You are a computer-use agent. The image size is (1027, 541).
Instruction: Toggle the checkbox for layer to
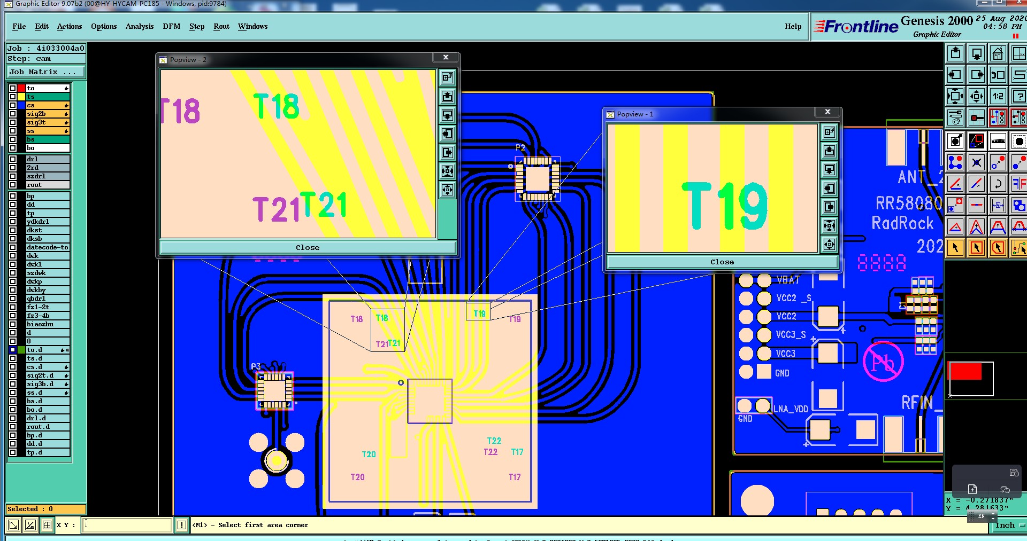[13, 88]
